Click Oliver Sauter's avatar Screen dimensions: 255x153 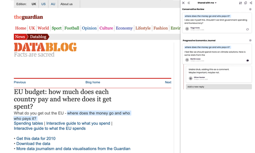(190, 78)
